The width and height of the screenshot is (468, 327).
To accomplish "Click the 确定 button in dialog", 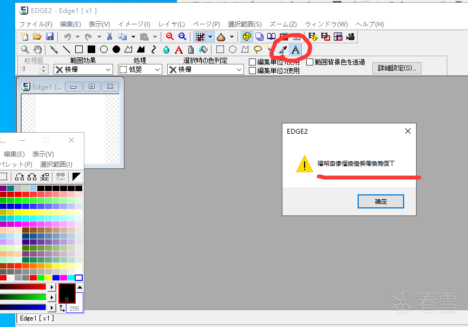I will (x=381, y=201).
